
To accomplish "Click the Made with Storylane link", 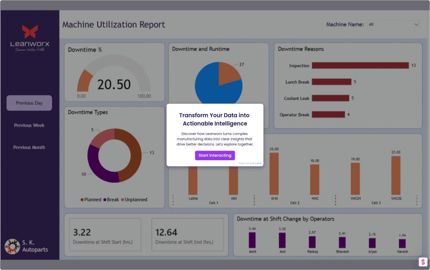I will pyautogui.click(x=249, y=163).
